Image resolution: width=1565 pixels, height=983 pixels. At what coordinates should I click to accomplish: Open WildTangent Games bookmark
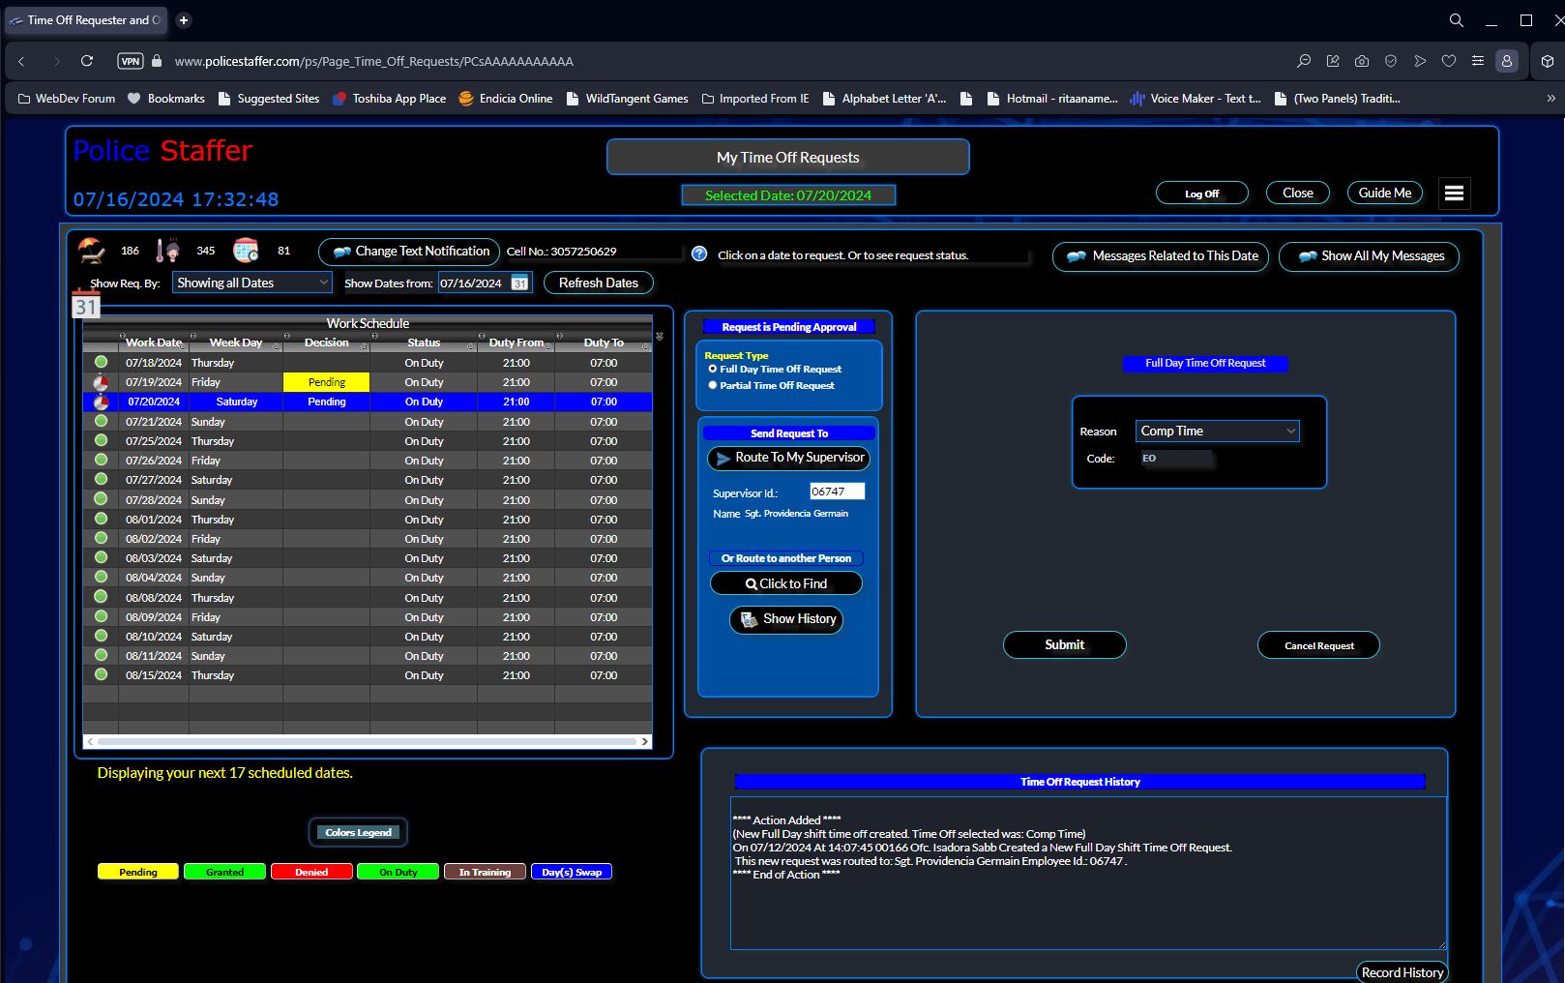(x=628, y=99)
